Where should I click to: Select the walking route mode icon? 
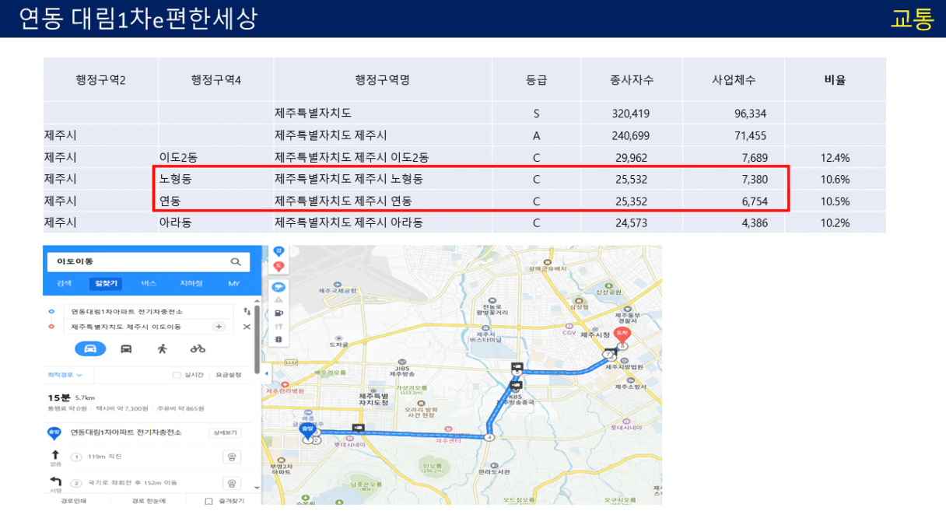tap(162, 348)
